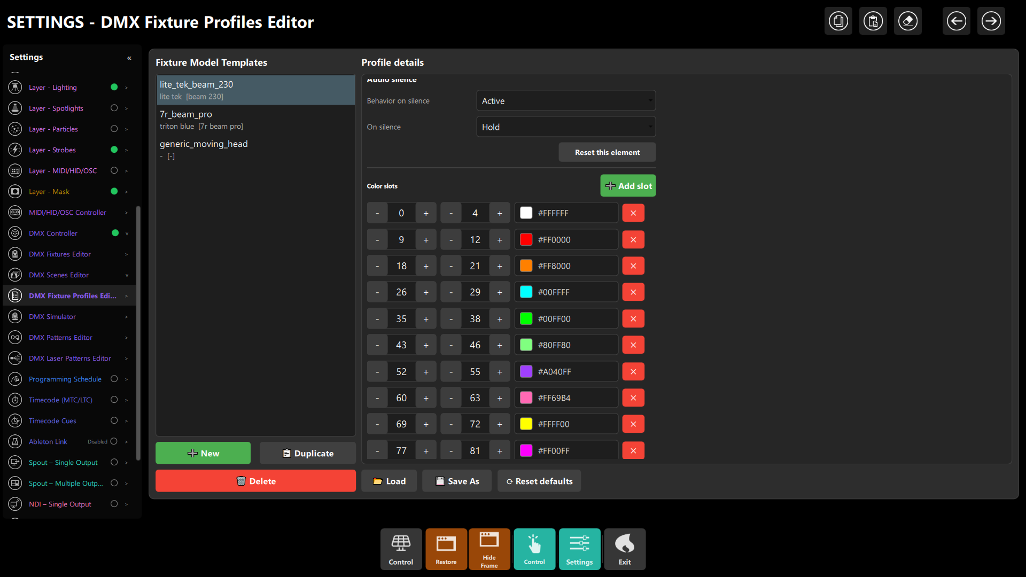Click the Restore button in bottom bar
The image size is (1026, 577).
tap(446, 549)
